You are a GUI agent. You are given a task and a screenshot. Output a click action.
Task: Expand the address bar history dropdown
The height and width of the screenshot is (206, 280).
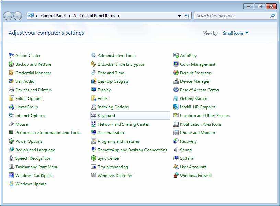tap(179, 15)
